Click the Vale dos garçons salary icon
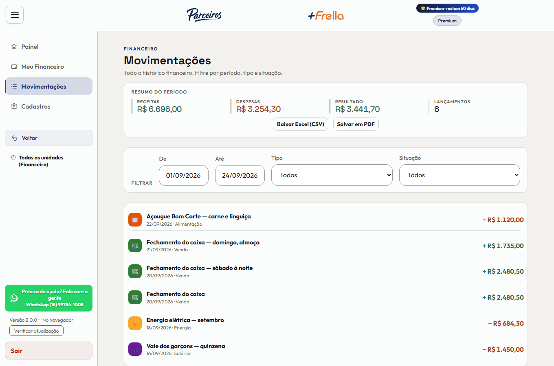Viewport: 554px width, 366px height. (x=135, y=349)
